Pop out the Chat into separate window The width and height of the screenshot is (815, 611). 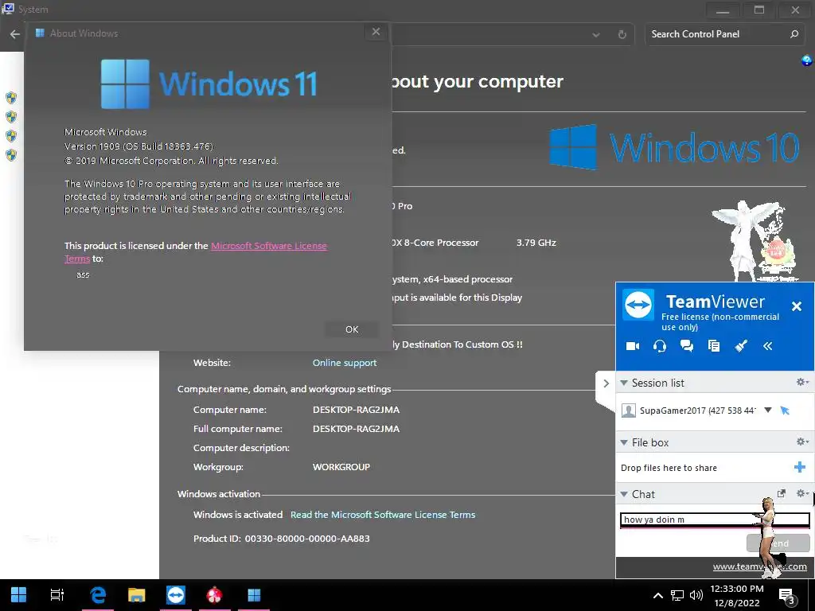click(782, 493)
